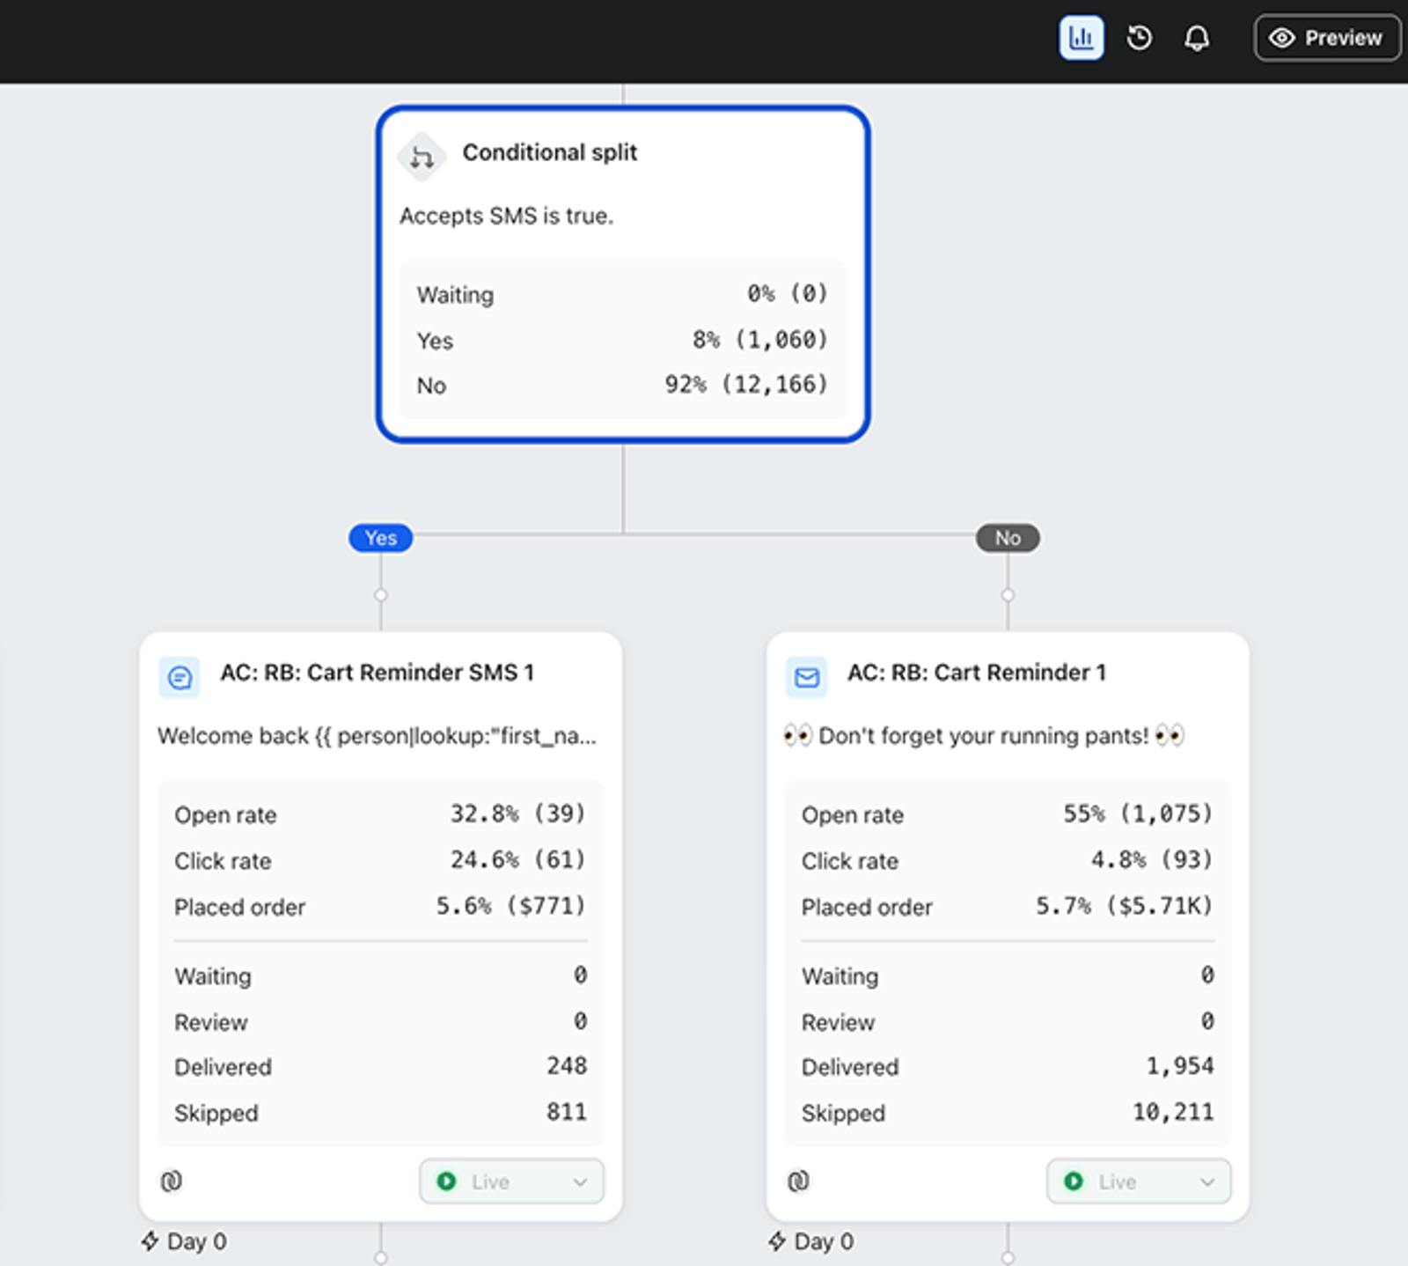Click the Day 0 lightning marker under Cart Reminder 1

click(x=811, y=1242)
